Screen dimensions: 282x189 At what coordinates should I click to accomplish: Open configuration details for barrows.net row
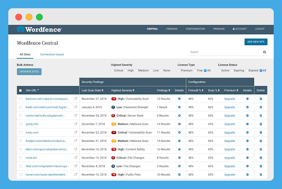pos(247,99)
